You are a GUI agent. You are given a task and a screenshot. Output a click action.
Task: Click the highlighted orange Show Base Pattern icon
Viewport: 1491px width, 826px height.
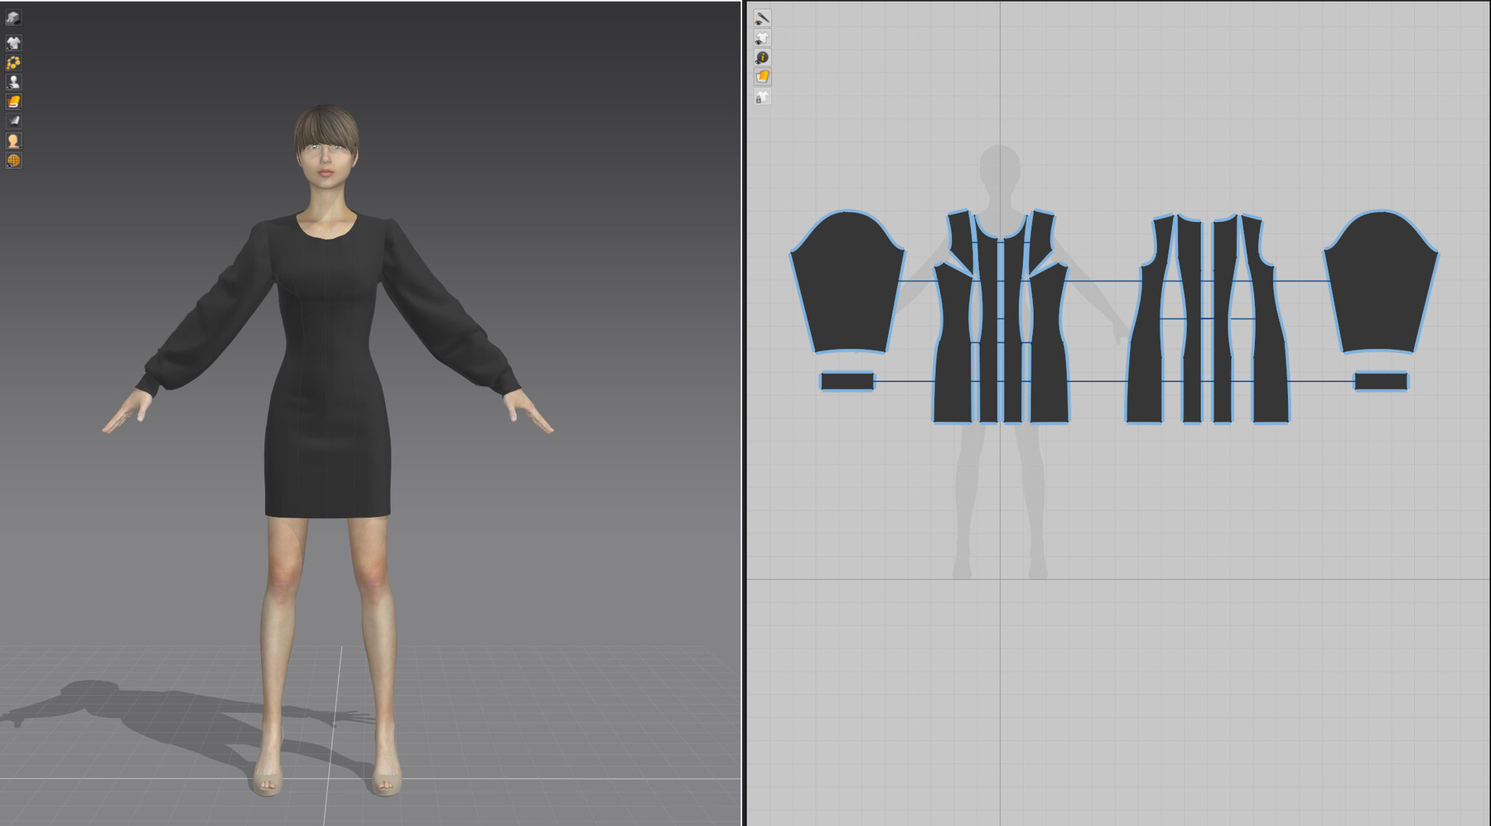click(x=762, y=75)
